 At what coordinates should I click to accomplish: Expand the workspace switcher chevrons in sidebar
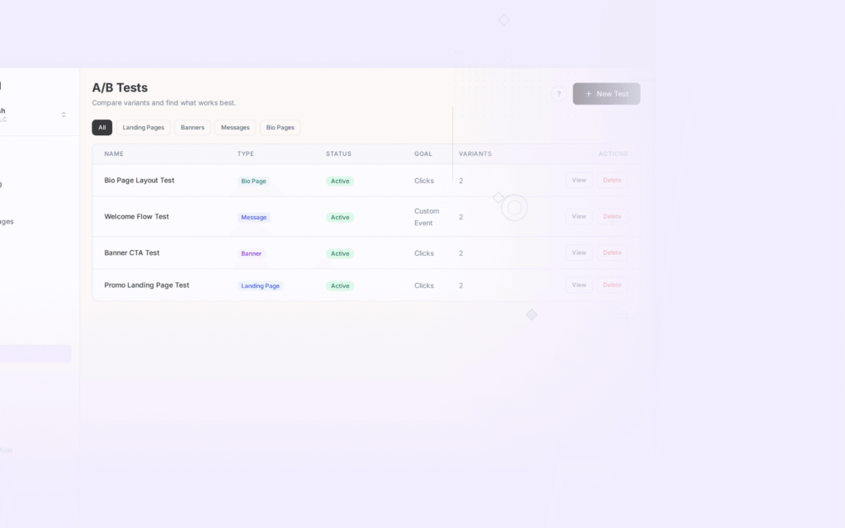click(64, 115)
